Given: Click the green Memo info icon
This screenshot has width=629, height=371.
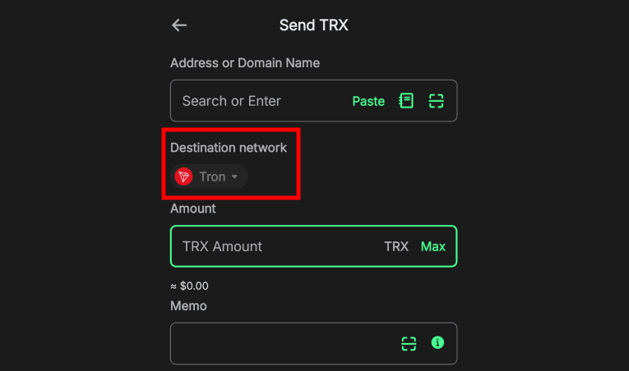Looking at the screenshot, I should pyautogui.click(x=437, y=343).
